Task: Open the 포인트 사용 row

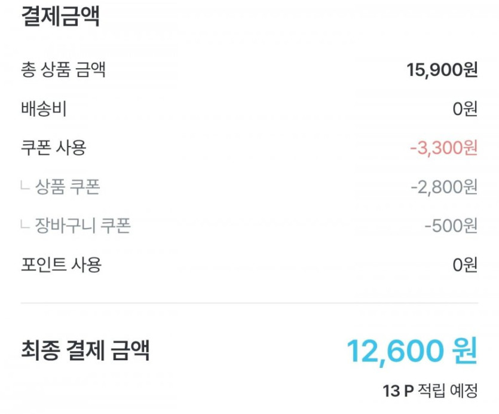Action: click(61, 264)
